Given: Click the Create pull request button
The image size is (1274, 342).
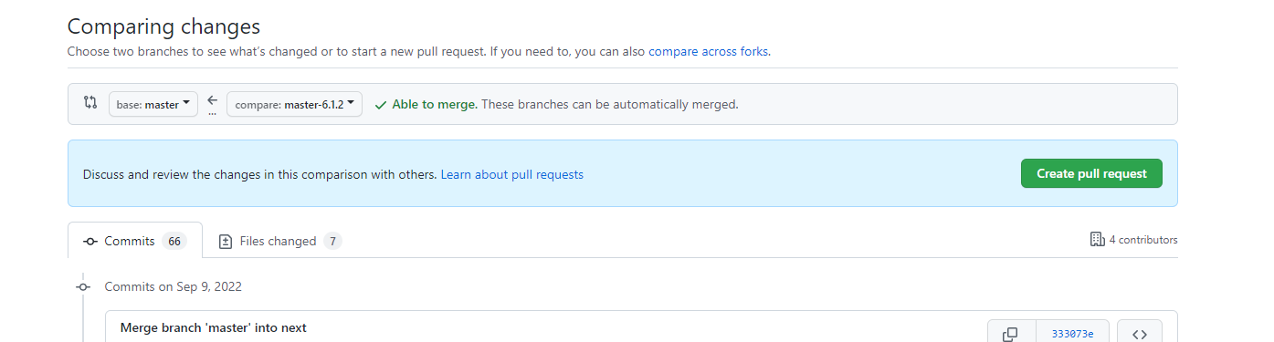Looking at the screenshot, I should (1091, 173).
